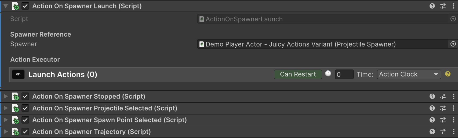
Task: Open the Action Clock time dropdown
Action: (x=409, y=74)
